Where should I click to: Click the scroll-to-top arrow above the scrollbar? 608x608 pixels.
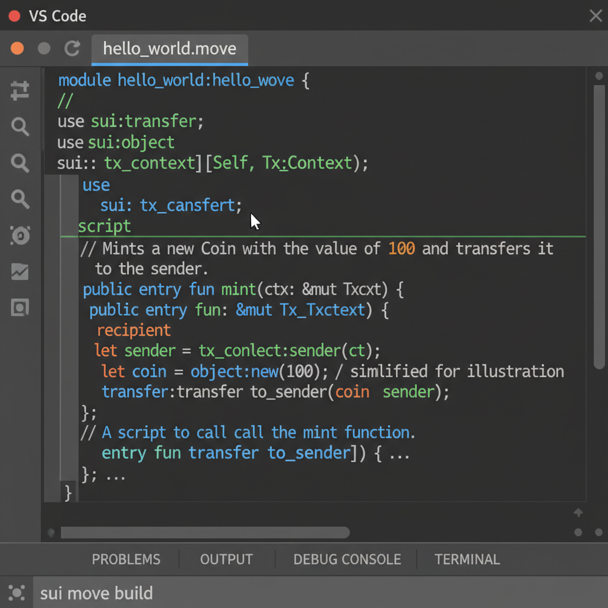point(578,512)
